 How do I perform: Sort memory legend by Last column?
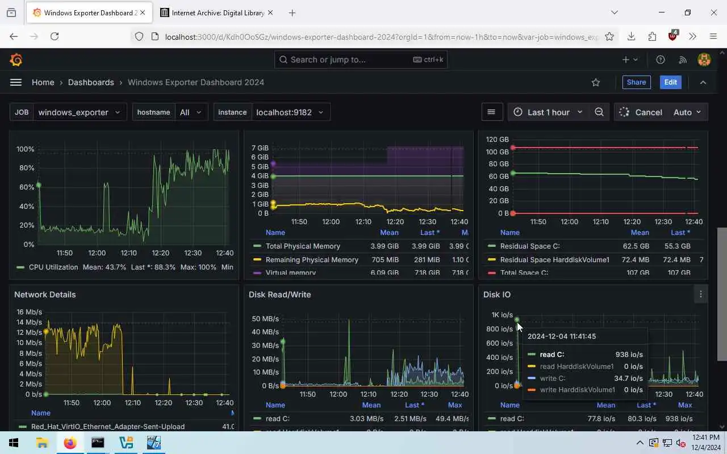click(x=430, y=233)
